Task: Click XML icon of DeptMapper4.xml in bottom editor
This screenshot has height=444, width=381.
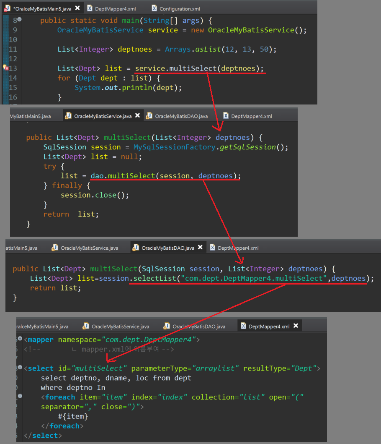Action: 243,326
